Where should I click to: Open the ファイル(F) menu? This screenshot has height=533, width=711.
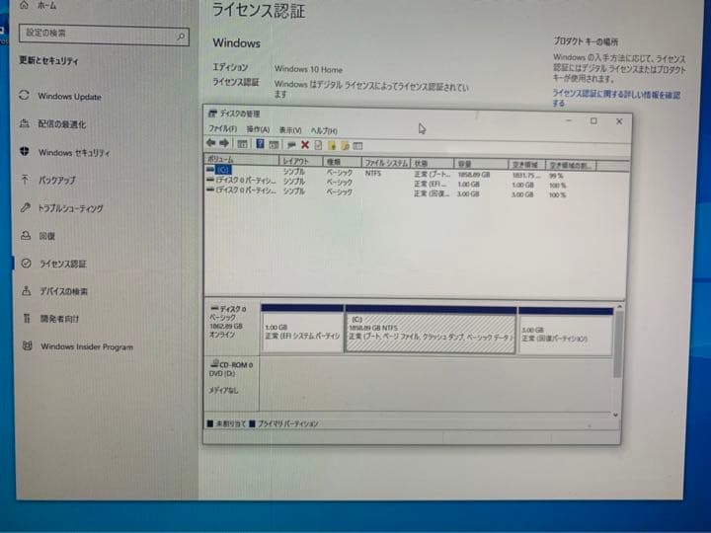tap(222, 128)
